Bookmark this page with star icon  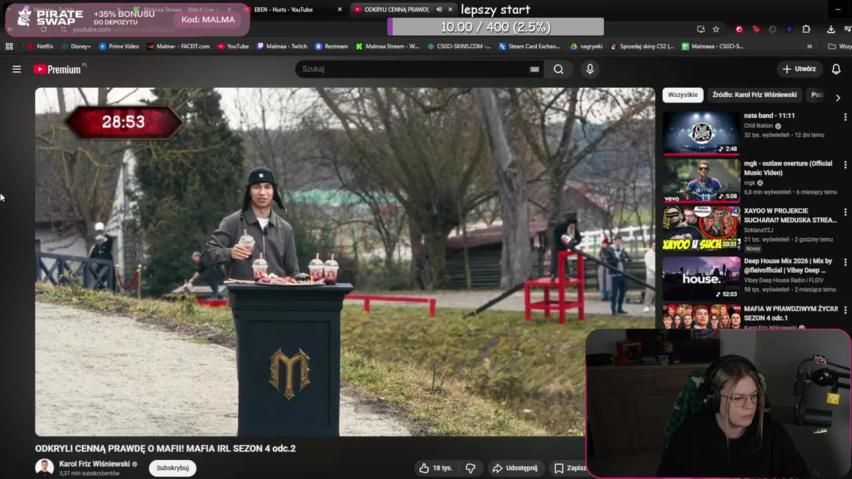[716, 29]
